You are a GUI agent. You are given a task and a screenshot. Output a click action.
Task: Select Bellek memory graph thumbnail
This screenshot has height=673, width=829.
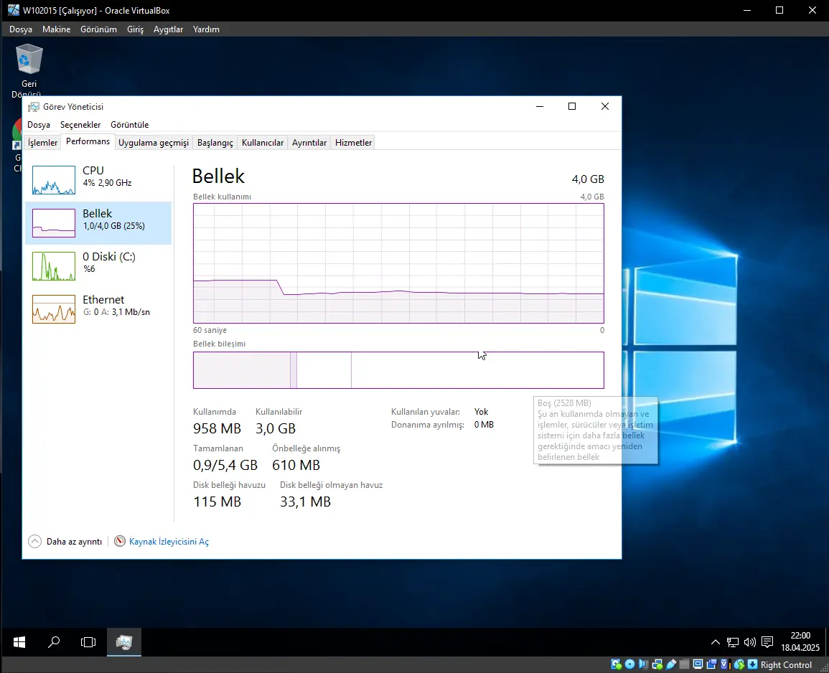point(53,222)
